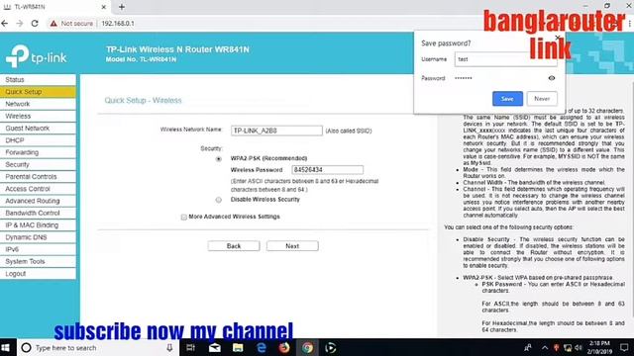Select Disable Wireless Security radio button
Screen dimensions: 634x356
point(219,200)
